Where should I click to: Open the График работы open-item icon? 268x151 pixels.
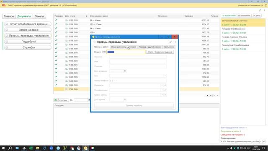[x=165, y=95]
